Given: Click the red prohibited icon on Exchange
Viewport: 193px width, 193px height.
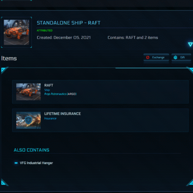Looking at the screenshot, I should (x=148, y=57).
